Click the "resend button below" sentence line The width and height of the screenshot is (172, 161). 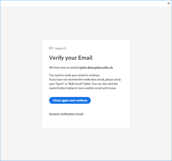83,88
